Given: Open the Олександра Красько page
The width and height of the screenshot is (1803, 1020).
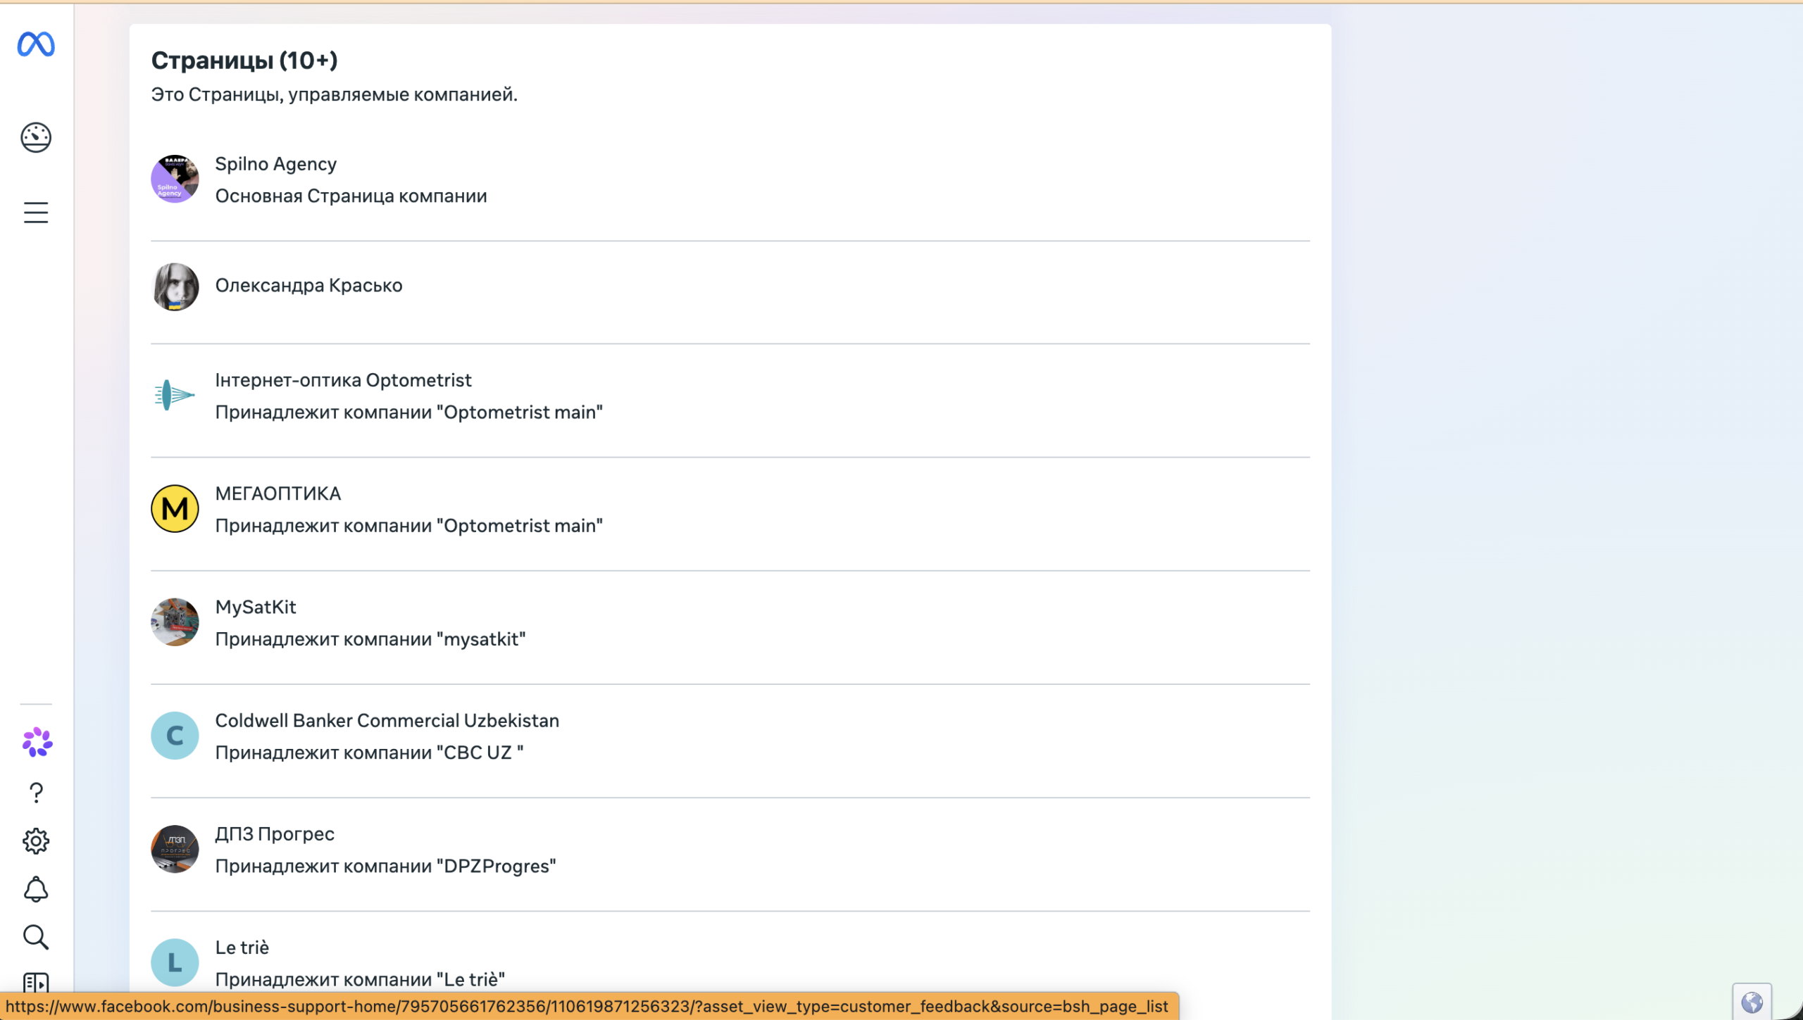Looking at the screenshot, I should (308, 285).
